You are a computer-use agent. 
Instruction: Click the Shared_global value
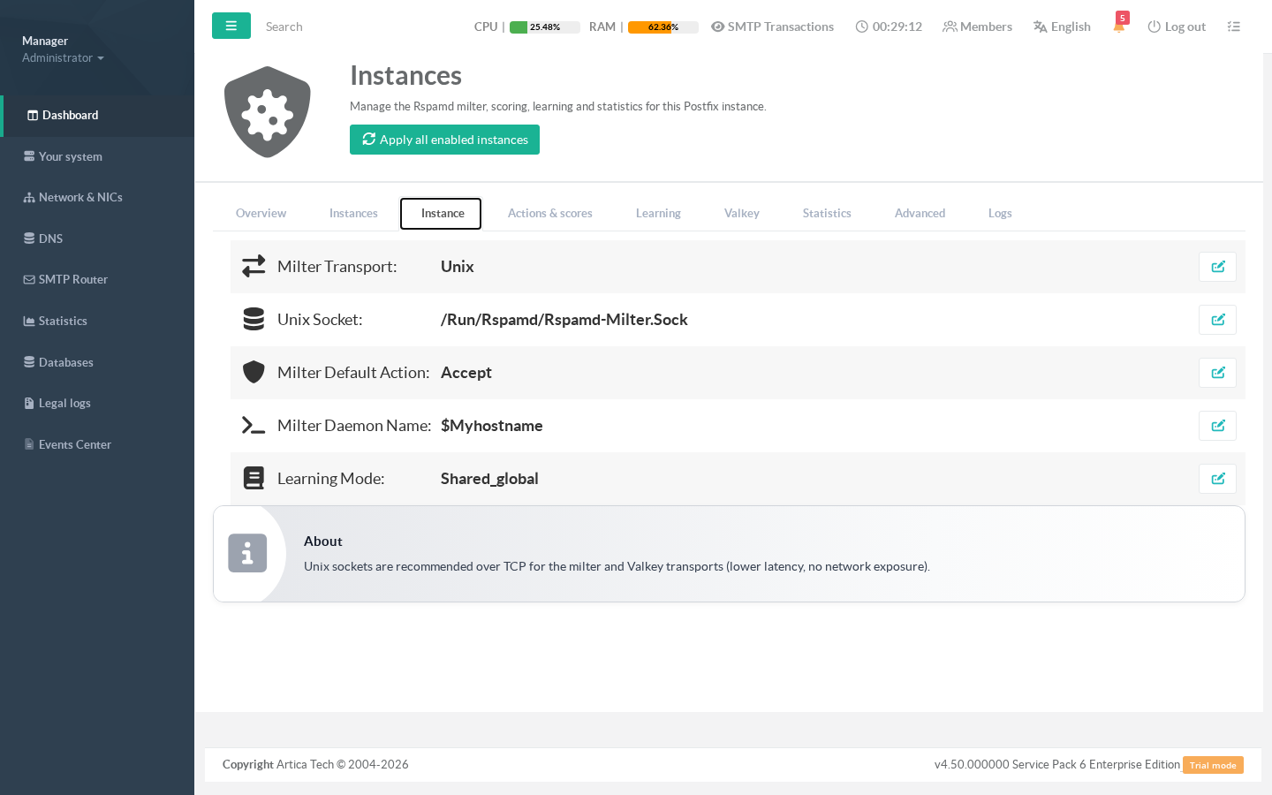[489, 479]
